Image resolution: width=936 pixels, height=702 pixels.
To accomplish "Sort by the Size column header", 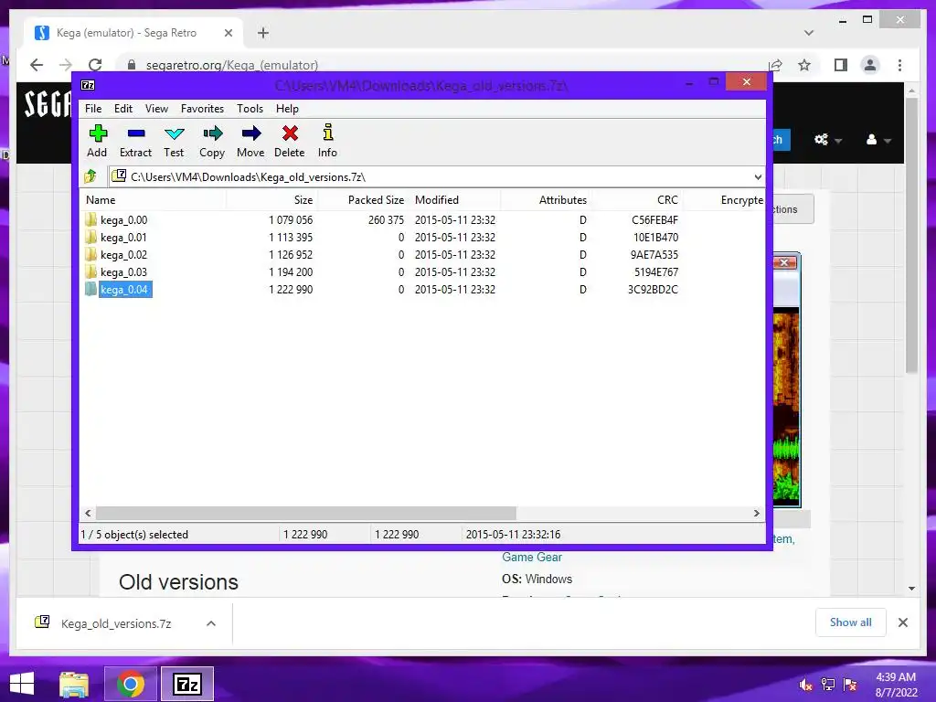I will 271,200.
